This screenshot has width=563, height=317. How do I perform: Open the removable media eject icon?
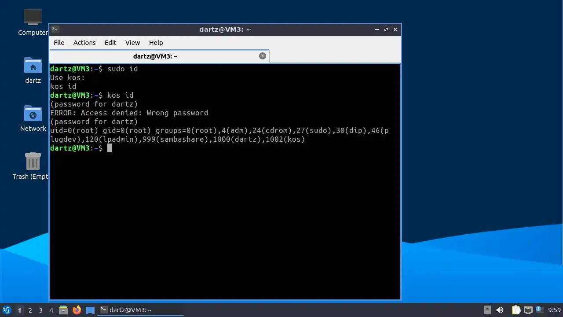point(487,310)
